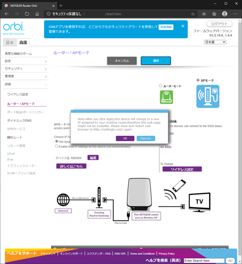The width and height of the screenshot is (242, 264).
Task: Click 詳細情報 in the banner
Action: 166,27
